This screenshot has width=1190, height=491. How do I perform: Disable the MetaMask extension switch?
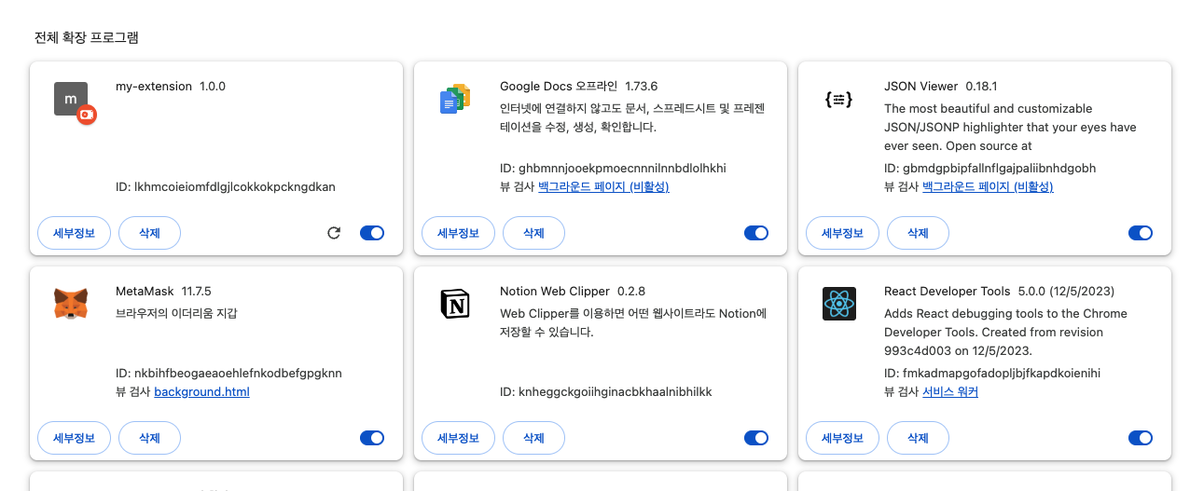pos(372,438)
